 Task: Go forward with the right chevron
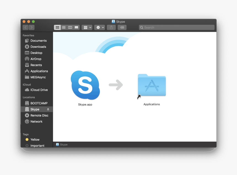pos(31,27)
